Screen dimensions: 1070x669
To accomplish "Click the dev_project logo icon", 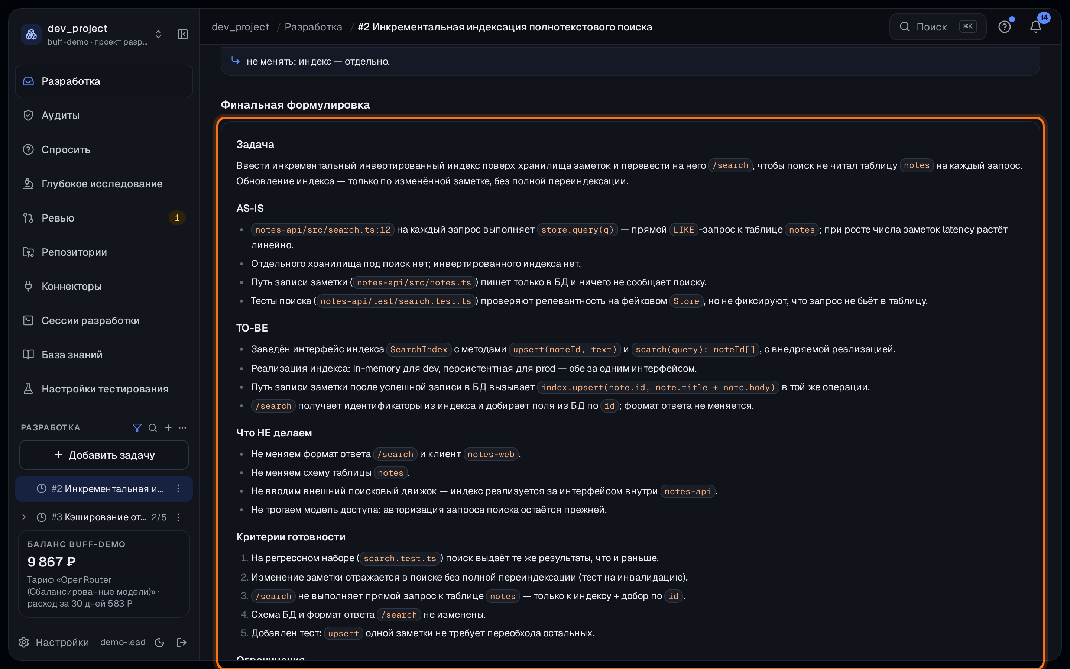I will 31,34.
